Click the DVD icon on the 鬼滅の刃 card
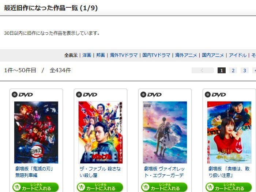Image resolution: width=256 pixels, height=192 pixels. pos(22,95)
